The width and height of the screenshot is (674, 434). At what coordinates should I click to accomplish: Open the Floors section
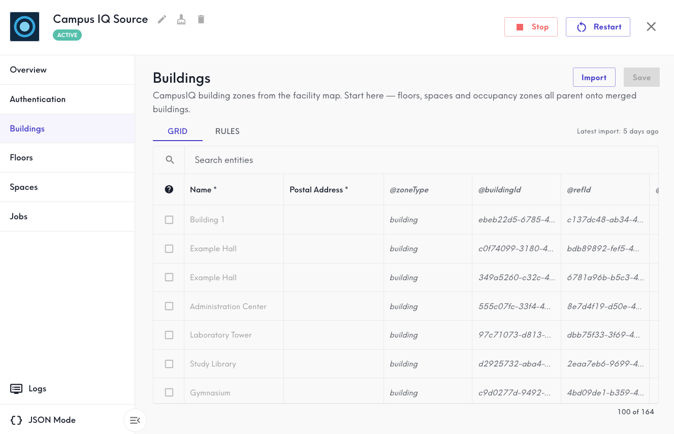coord(67,158)
